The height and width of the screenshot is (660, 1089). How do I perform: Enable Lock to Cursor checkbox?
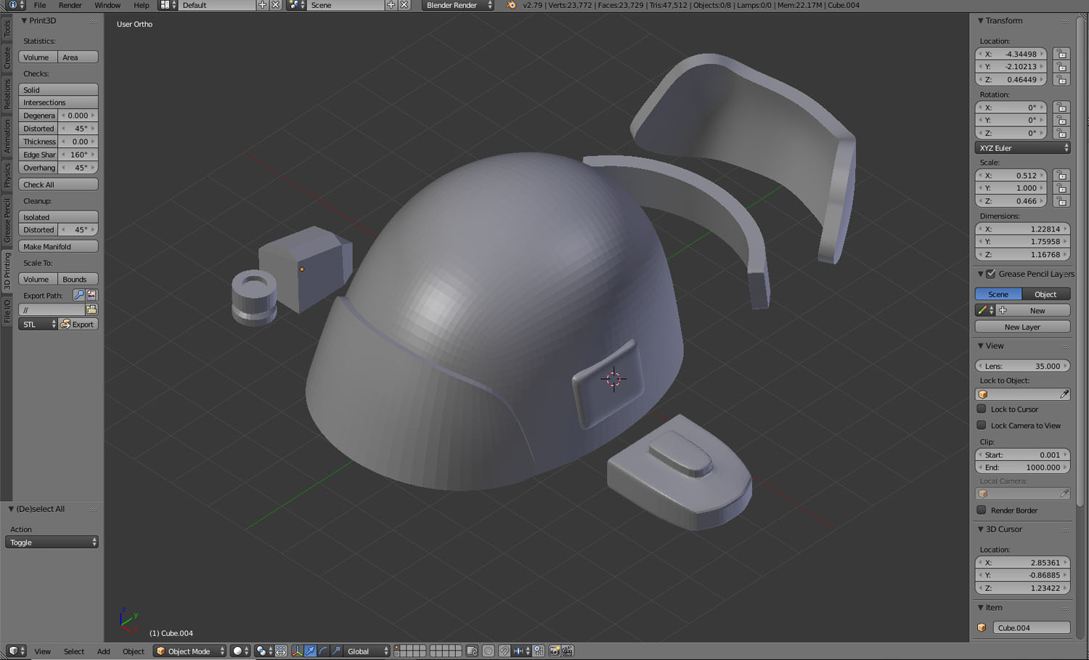coord(982,409)
